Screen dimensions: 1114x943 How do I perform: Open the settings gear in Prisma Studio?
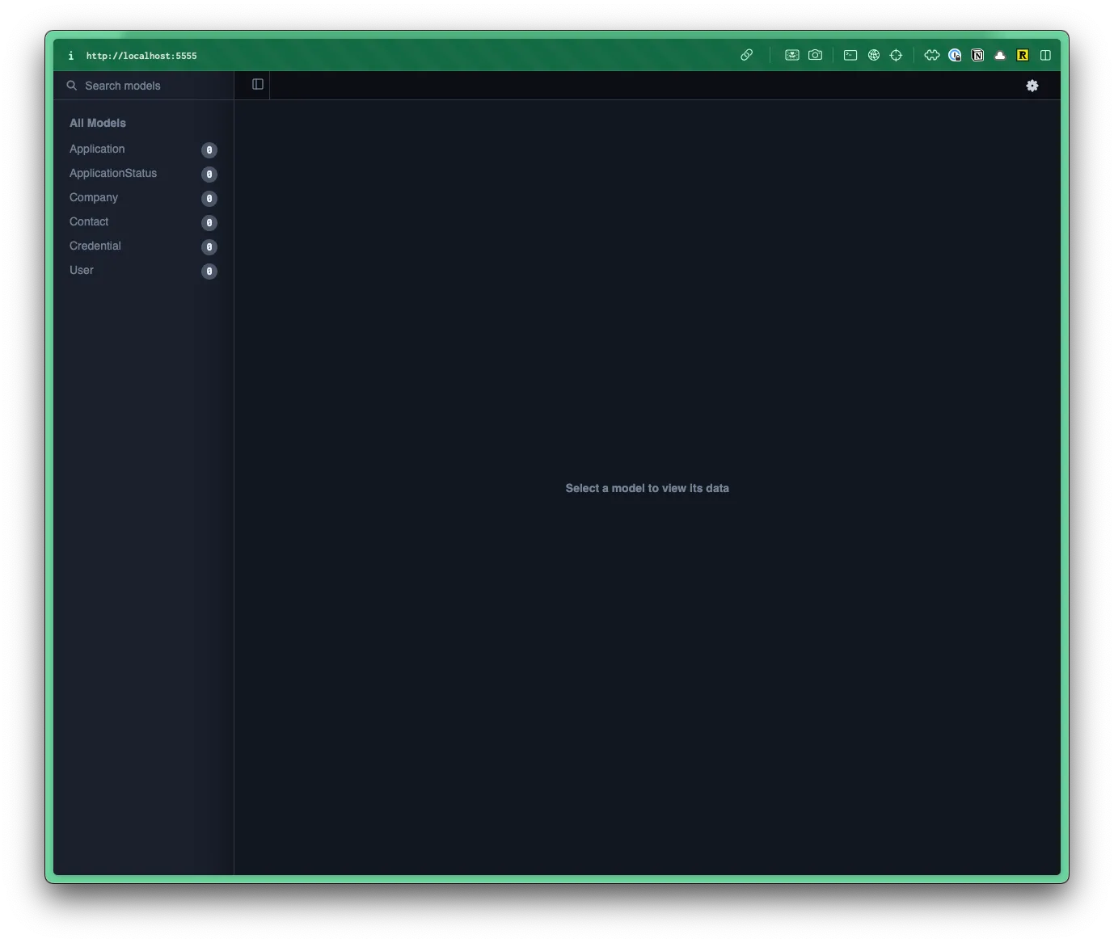(x=1032, y=86)
